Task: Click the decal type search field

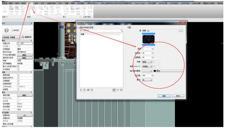Action: coord(100,31)
